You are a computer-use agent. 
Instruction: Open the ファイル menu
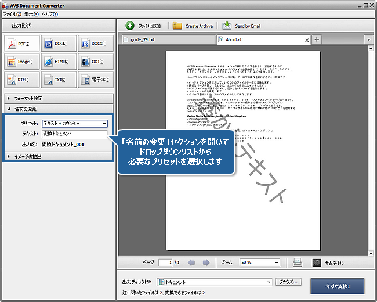click(10, 13)
